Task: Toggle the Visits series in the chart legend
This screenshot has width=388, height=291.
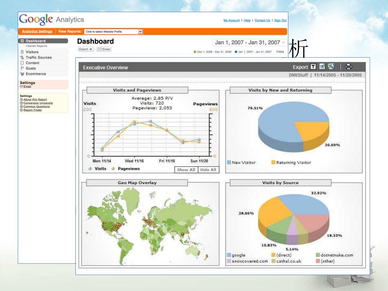Action: (97, 169)
